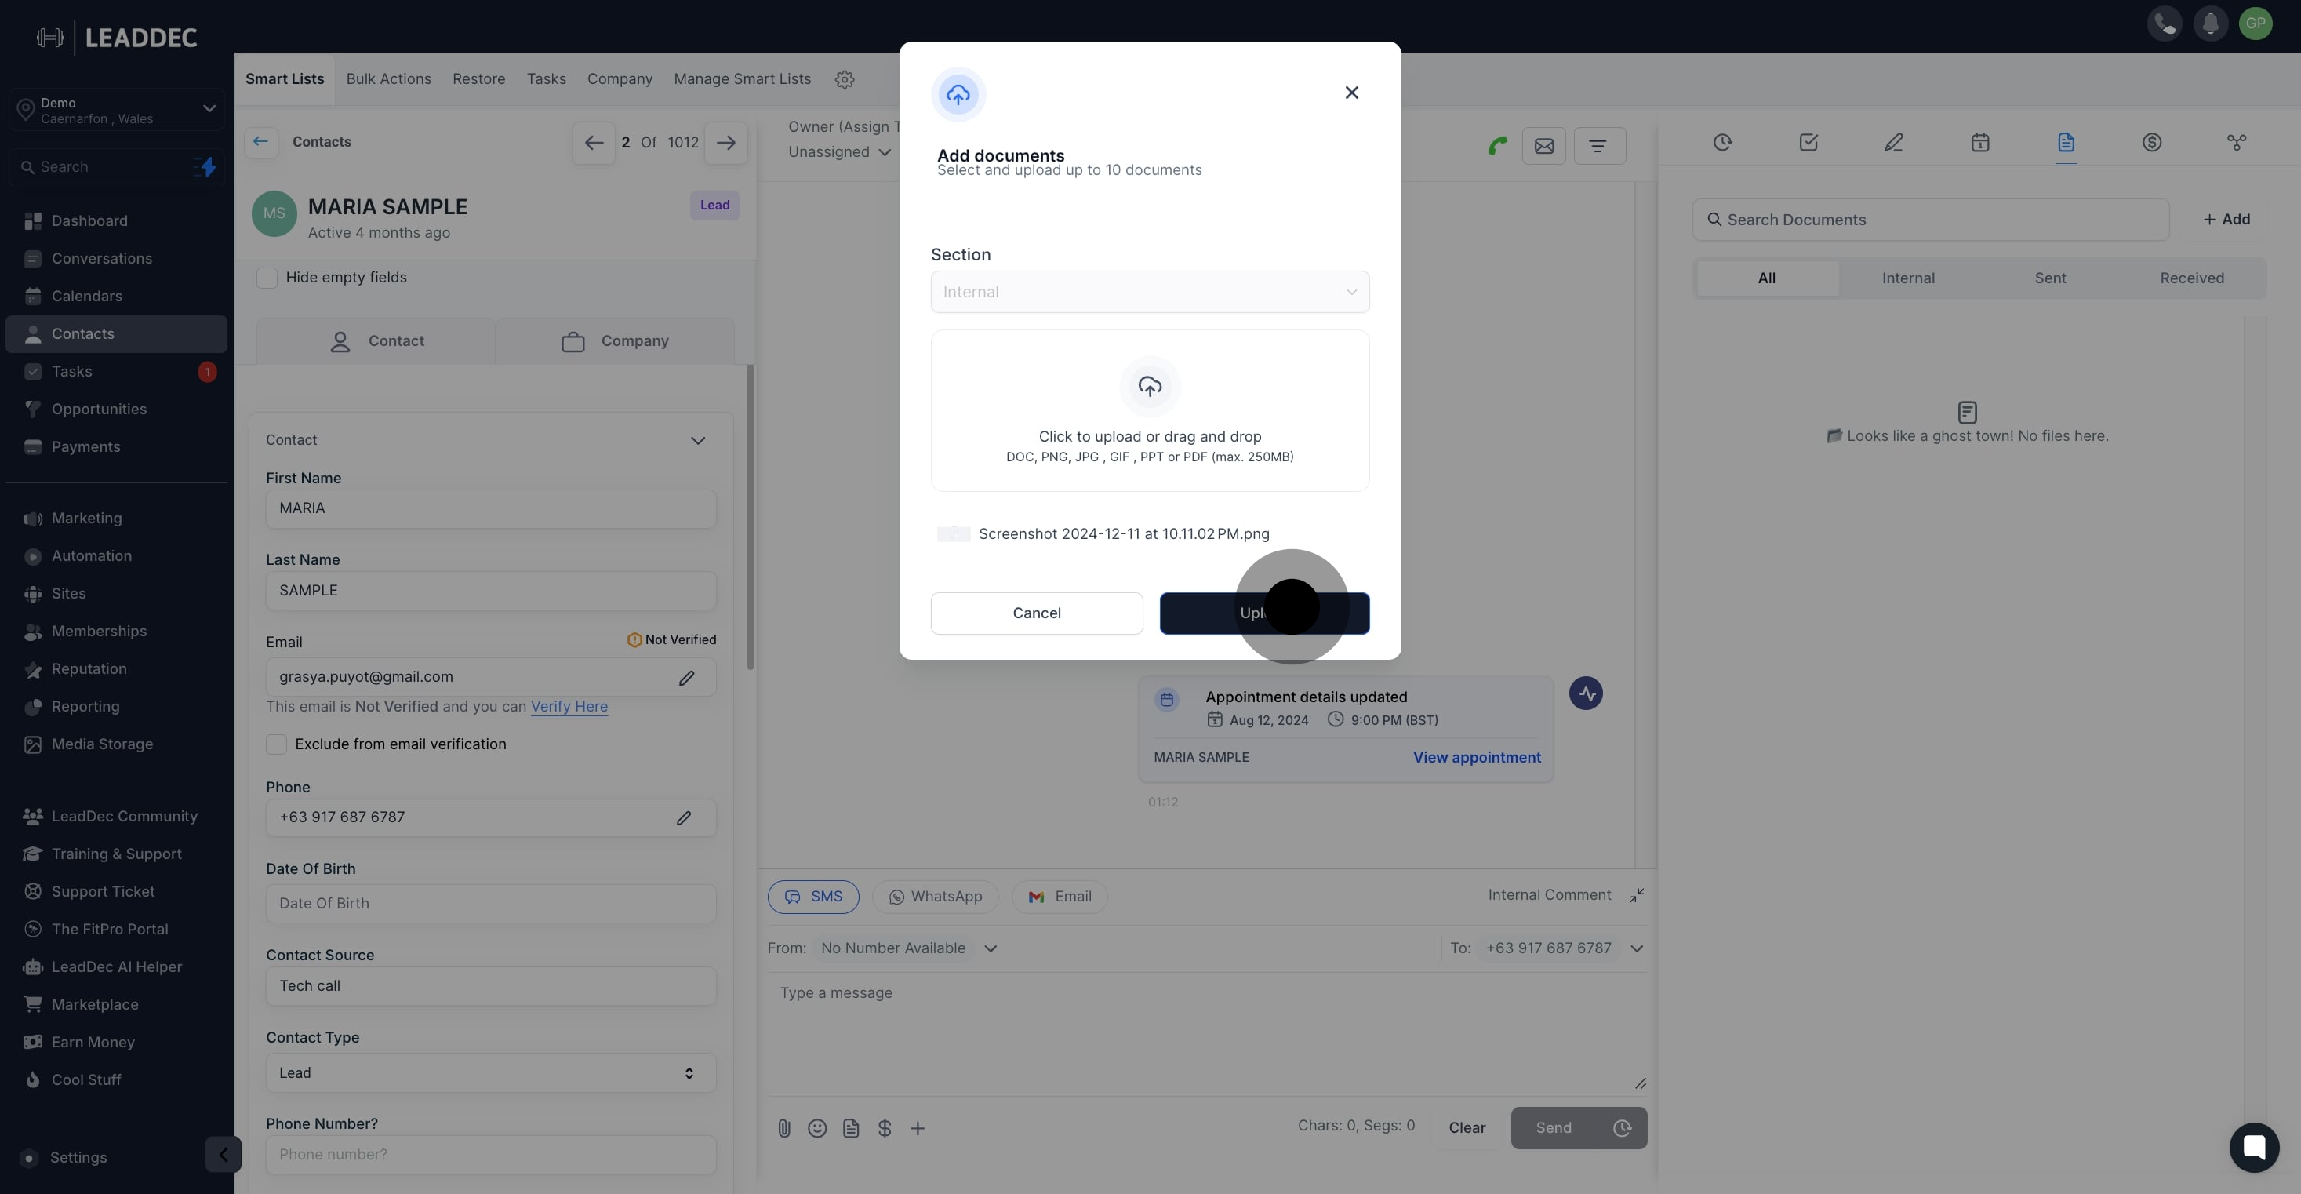Click the green call contact icon
2301x1194 pixels.
1498,145
